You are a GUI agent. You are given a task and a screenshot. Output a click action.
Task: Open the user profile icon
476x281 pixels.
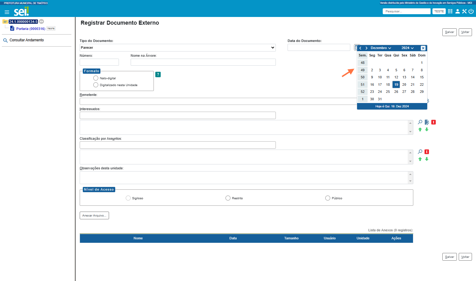tap(457, 11)
